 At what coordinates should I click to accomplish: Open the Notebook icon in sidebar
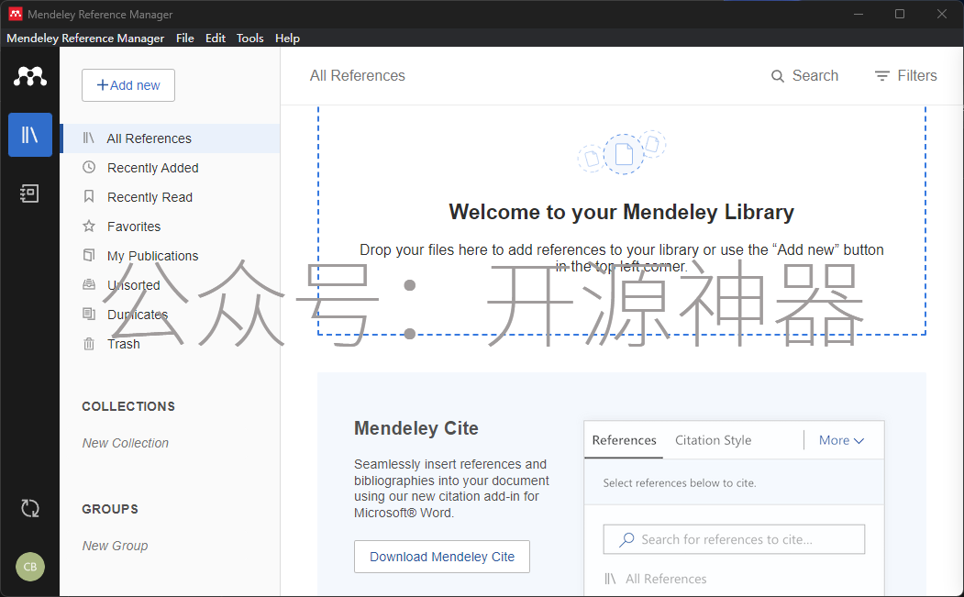(x=29, y=193)
